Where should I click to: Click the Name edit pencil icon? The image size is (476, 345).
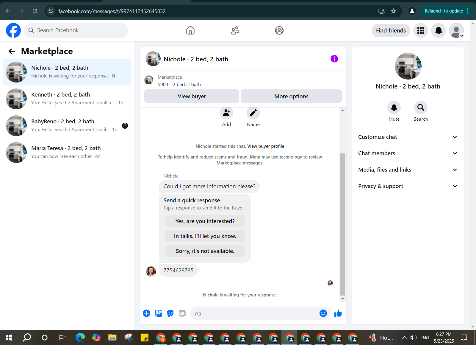[x=253, y=113]
